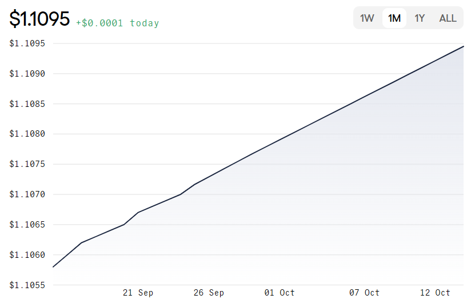Show the 1Y price history

tap(420, 18)
